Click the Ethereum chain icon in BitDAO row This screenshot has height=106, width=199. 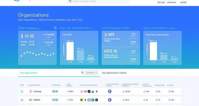[110, 100]
